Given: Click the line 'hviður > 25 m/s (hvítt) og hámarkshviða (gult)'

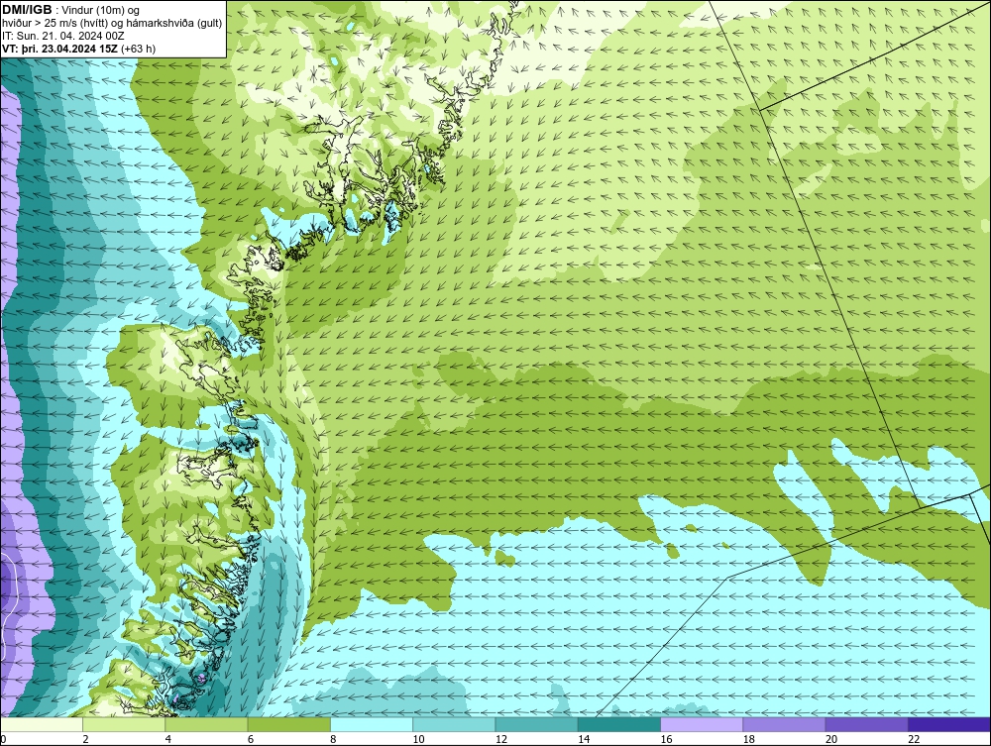Looking at the screenshot, I should tap(112, 23).
